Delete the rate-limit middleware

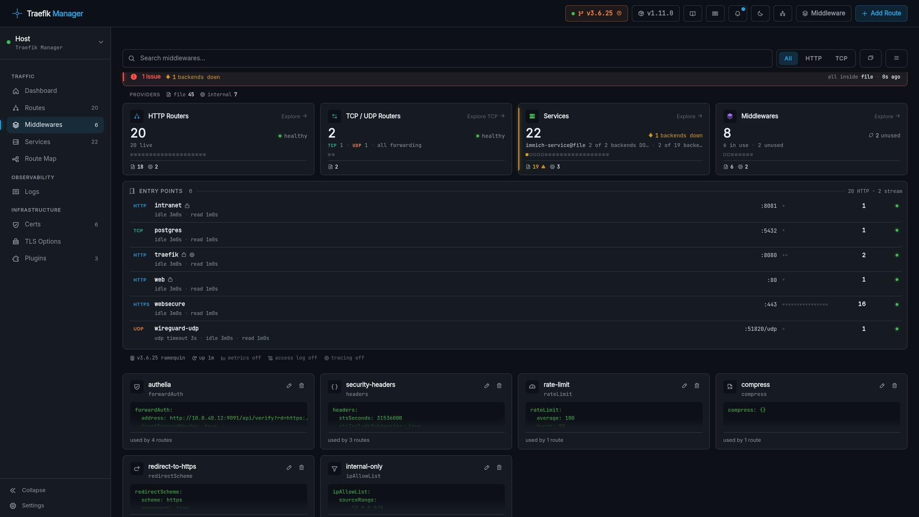point(697,386)
